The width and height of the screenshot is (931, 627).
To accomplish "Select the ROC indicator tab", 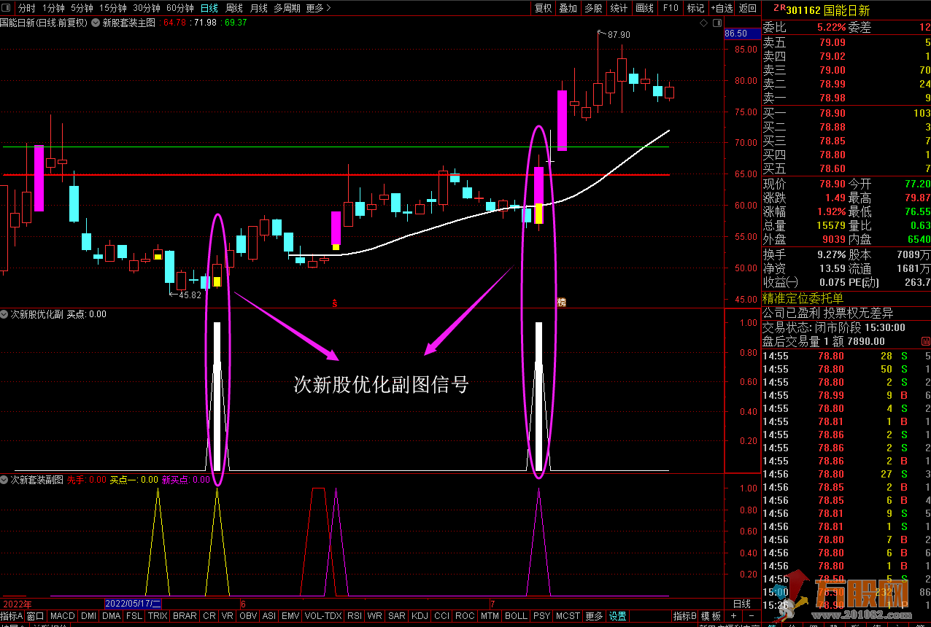I will [465, 616].
